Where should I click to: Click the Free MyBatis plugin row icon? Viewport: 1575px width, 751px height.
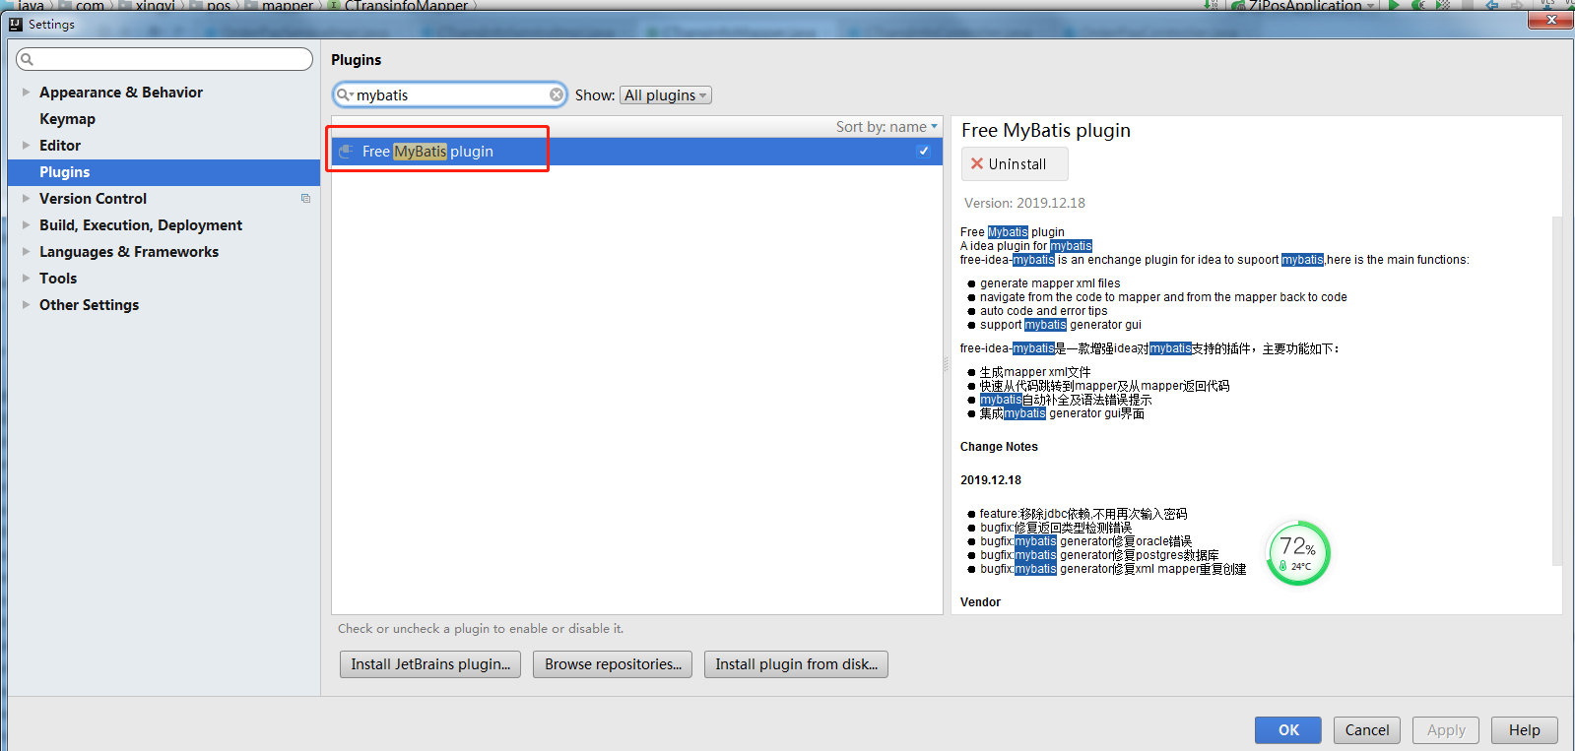[346, 152]
